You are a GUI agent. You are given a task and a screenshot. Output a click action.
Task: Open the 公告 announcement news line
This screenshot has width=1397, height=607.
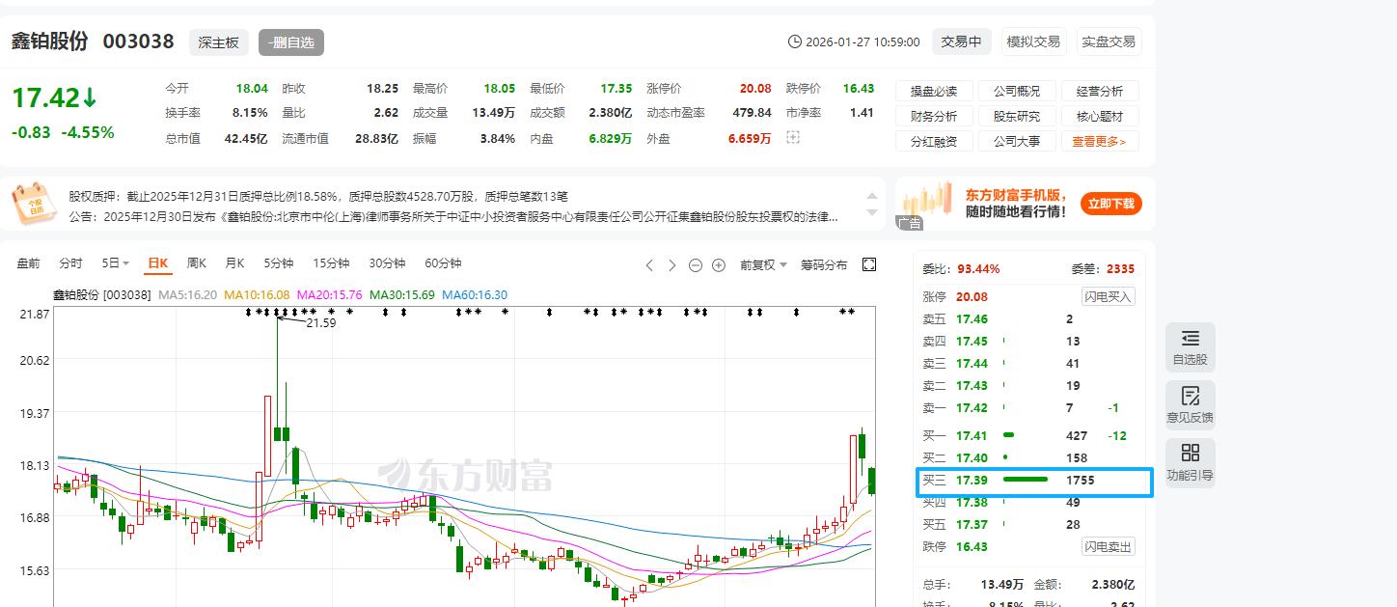coord(453,216)
